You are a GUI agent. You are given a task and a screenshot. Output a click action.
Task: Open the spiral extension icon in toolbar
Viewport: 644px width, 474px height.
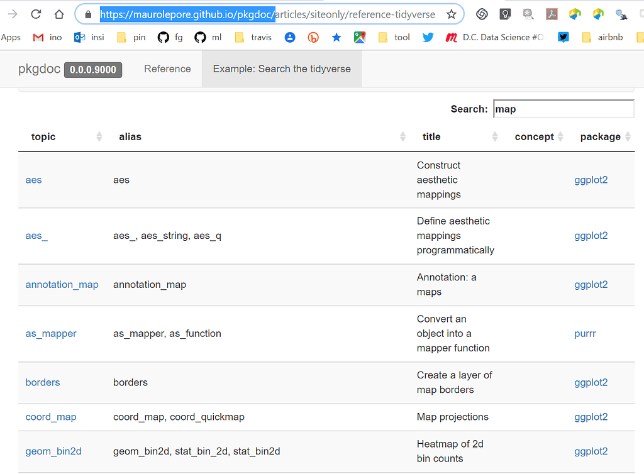[x=482, y=14]
